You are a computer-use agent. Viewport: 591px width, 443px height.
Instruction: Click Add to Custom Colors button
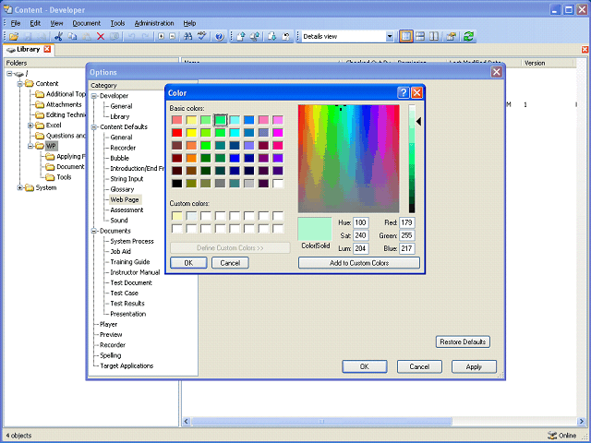pyautogui.click(x=358, y=263)
